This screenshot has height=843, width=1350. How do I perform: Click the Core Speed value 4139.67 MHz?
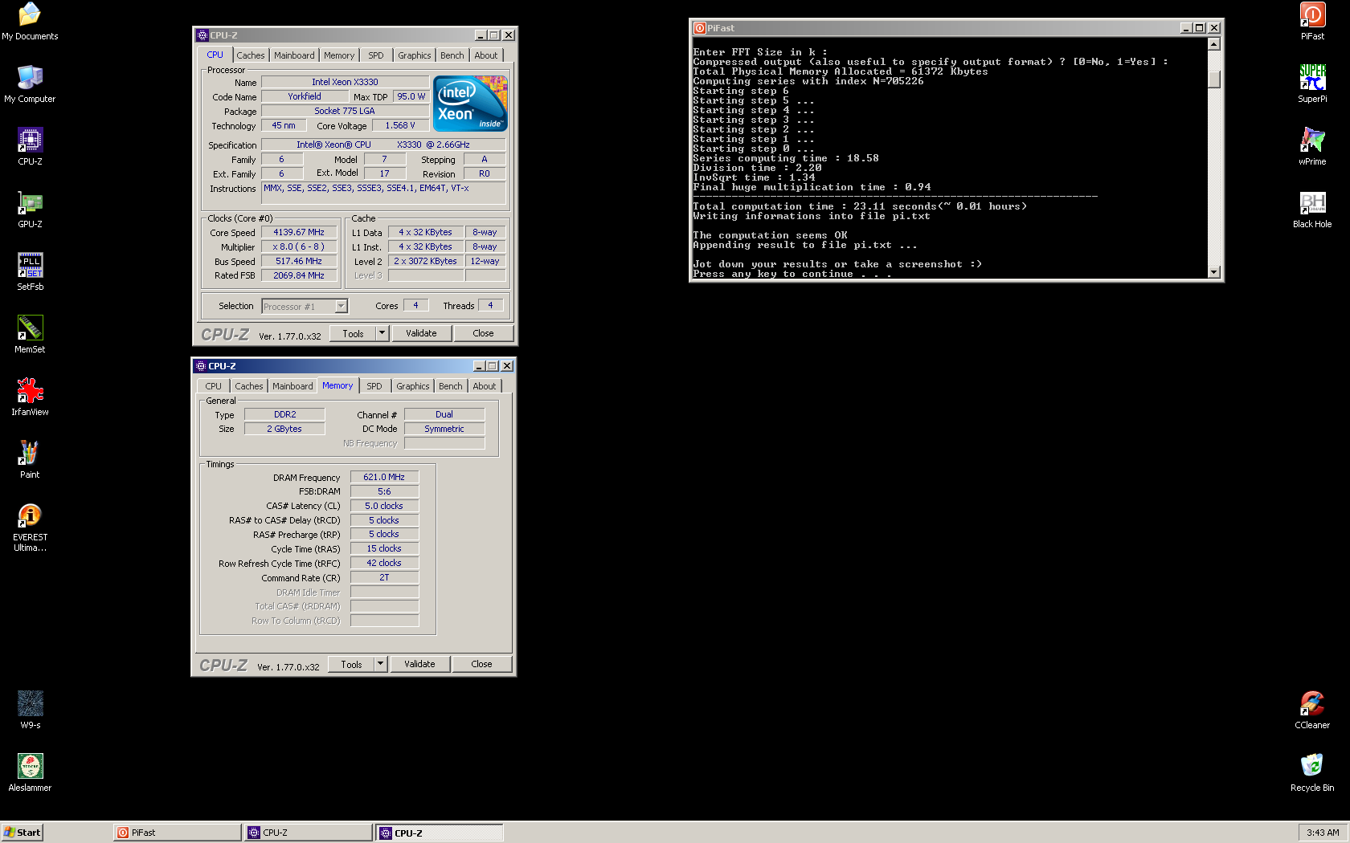[x=299, y=232]
